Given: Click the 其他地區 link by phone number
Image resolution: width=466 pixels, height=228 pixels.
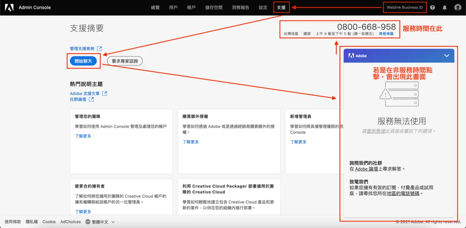Looking at the screenshot, I should pyautogui.click(x=386, y=34).
